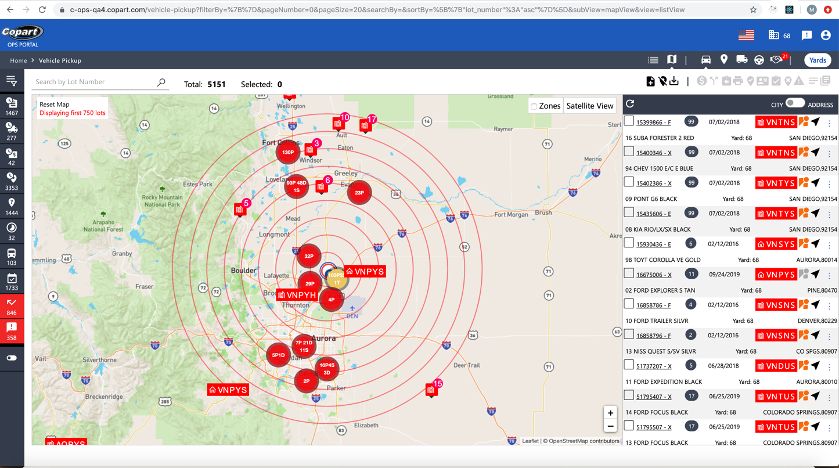Open the filter list icon in sidebar
The image size is (839, 468).
(x=12, y=82)
